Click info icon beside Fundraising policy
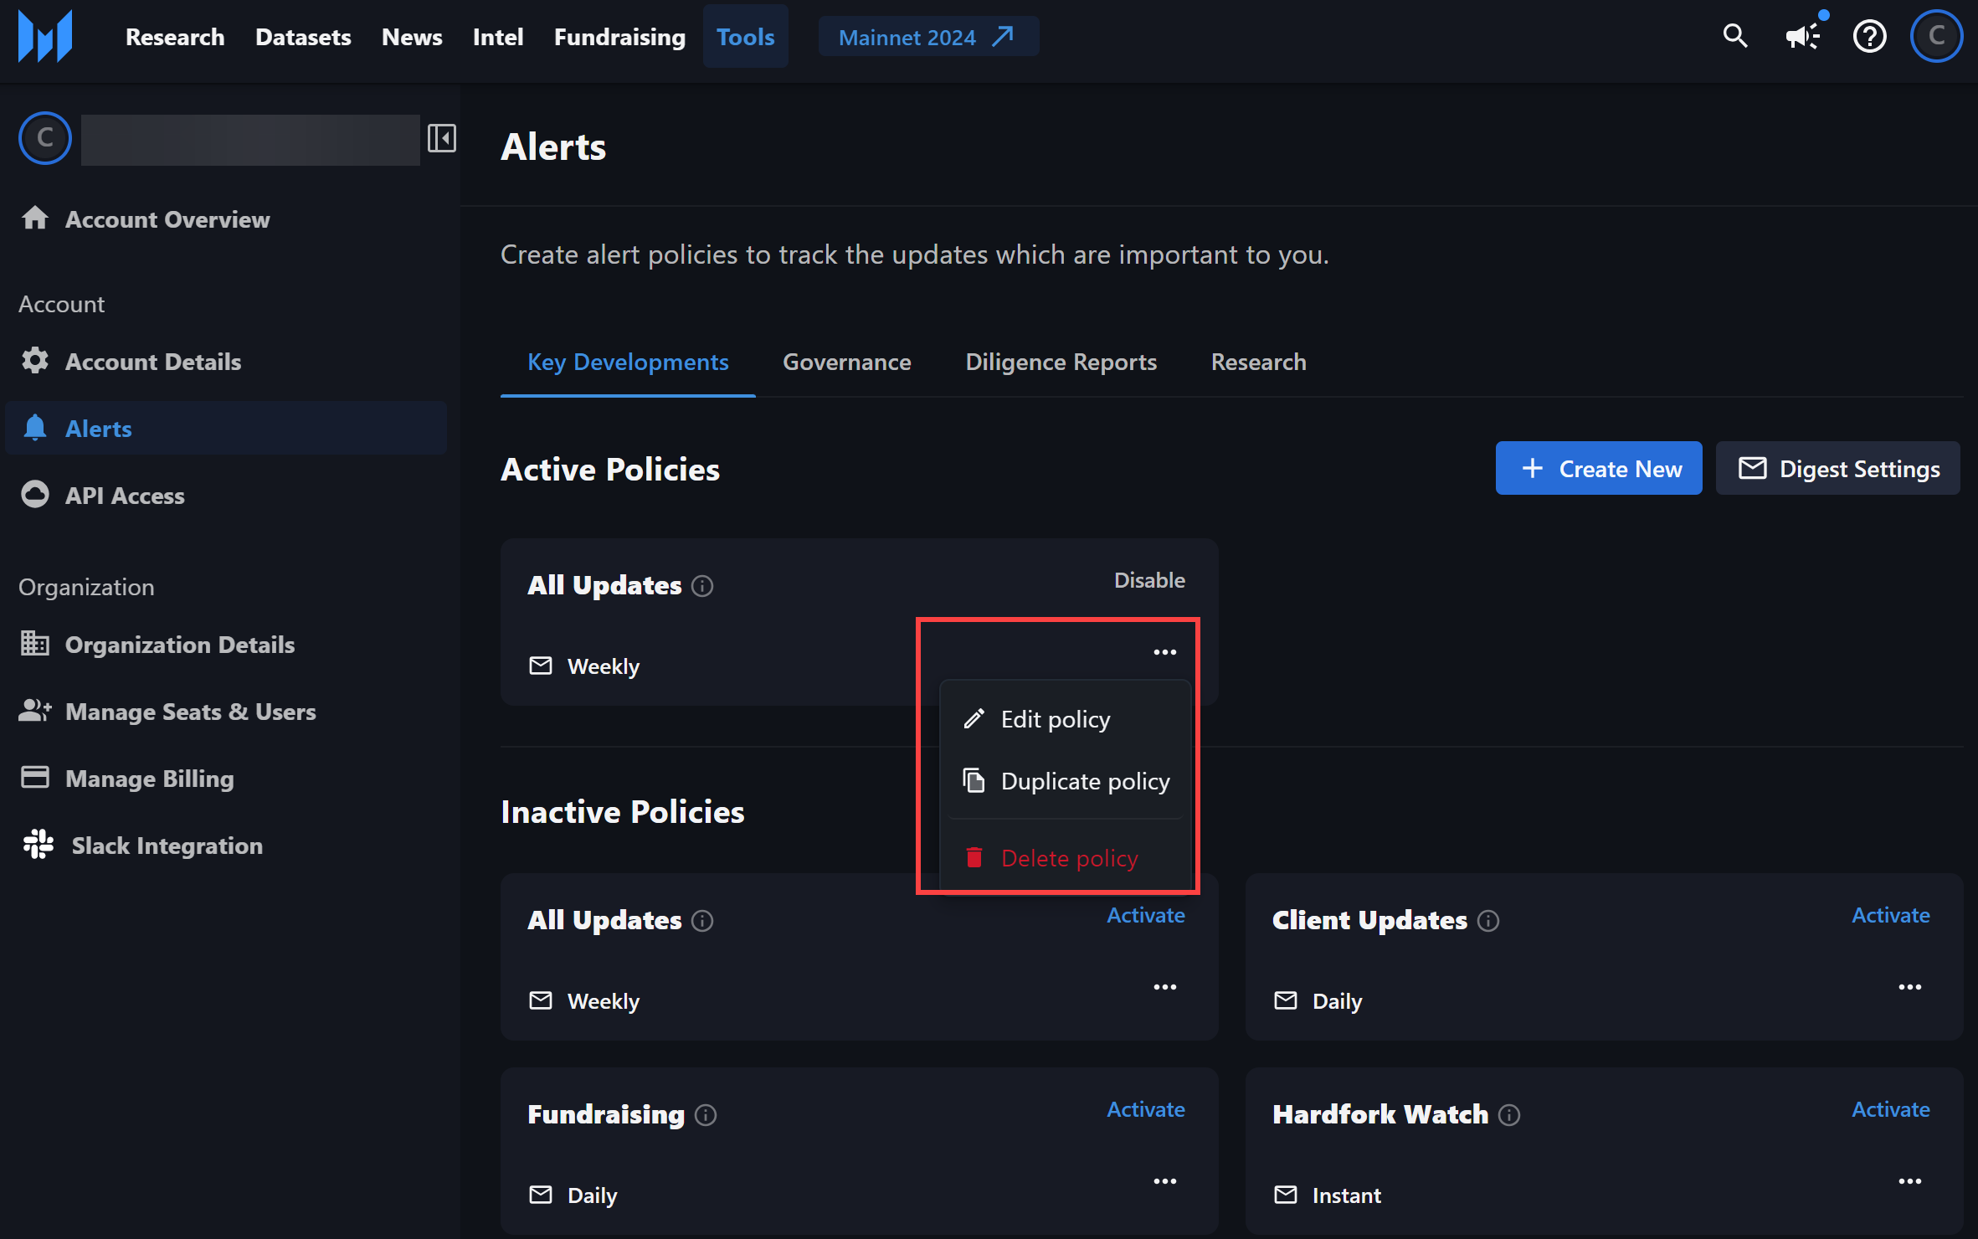This screenshot has width=1978, height=1239. point(706,1115)
